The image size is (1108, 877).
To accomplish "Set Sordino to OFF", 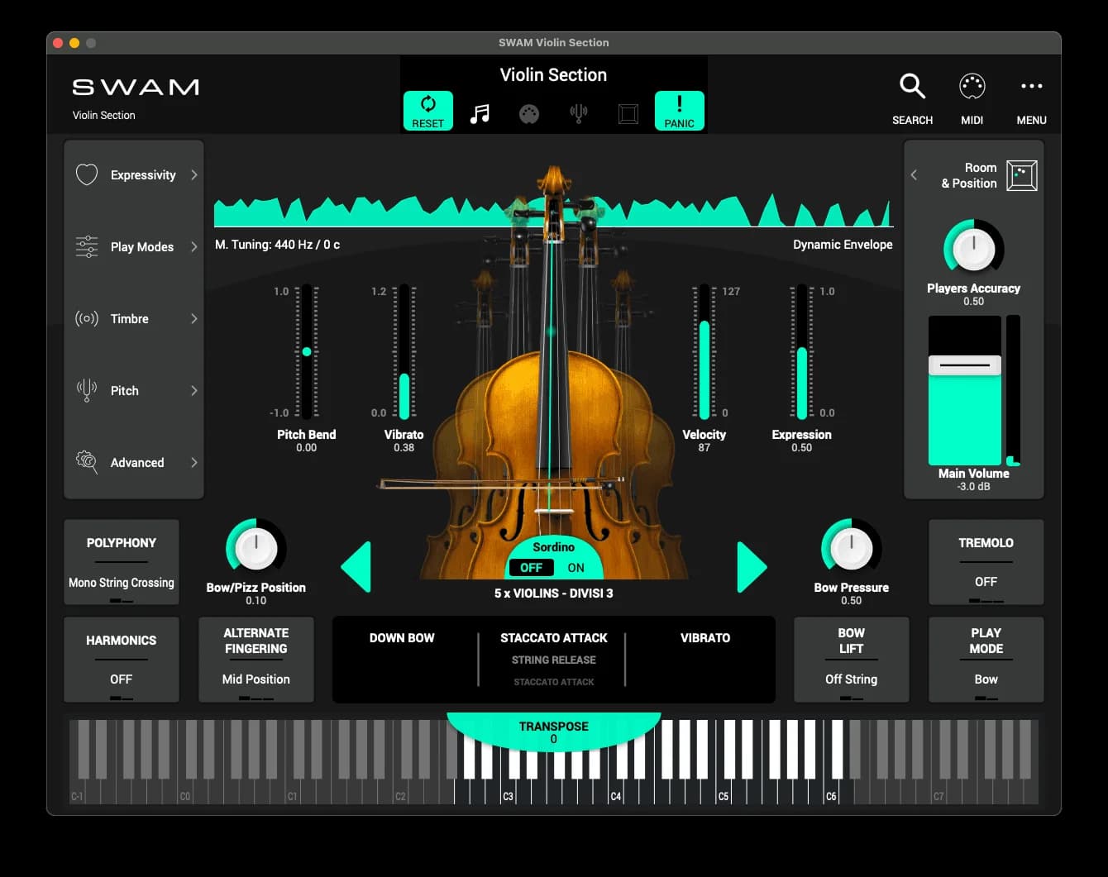I will tap(531, 568).
